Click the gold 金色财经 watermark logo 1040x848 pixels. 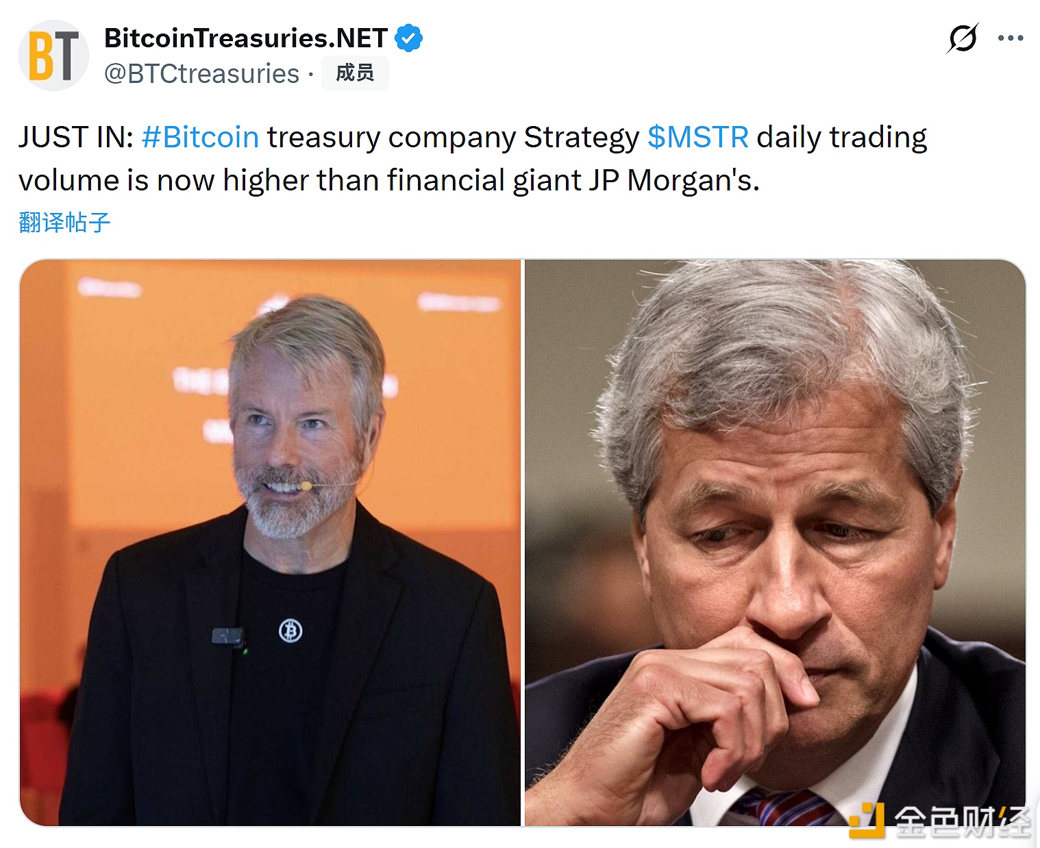(x=866, y=819)
